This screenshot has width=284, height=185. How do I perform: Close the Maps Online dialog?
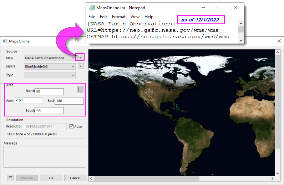pyautogui.click(x=279, y=41)
